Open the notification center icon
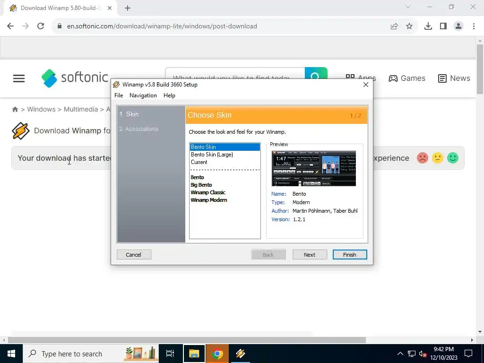The image size is (484, 363). (468, 354)
